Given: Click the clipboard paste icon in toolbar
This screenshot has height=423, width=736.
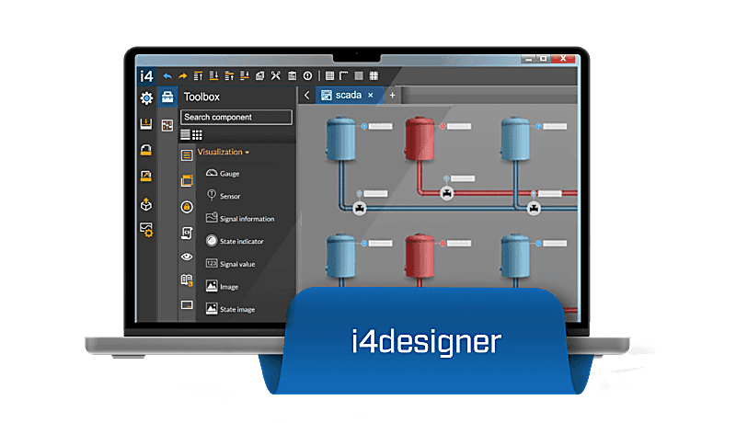Looking at the screenshot, I should tap(292, 75).
